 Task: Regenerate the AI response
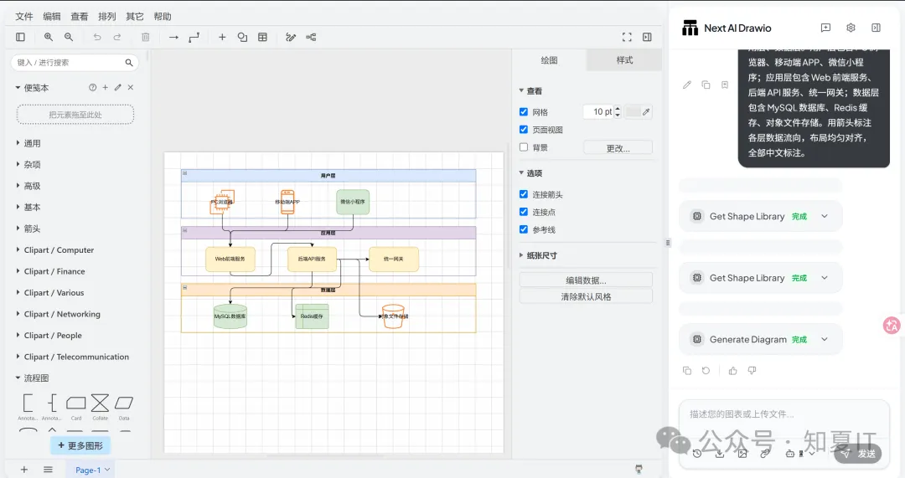706,371
